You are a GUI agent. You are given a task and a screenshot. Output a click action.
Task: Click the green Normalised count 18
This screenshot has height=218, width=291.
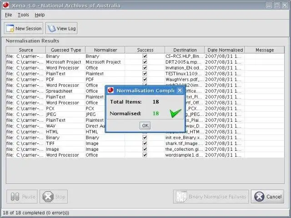pos(156,113)
